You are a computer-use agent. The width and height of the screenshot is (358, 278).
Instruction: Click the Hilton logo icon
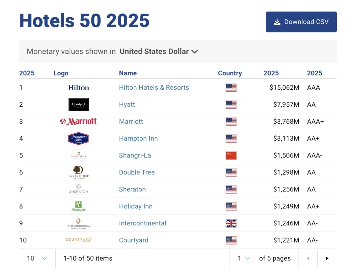click(79, 88)
